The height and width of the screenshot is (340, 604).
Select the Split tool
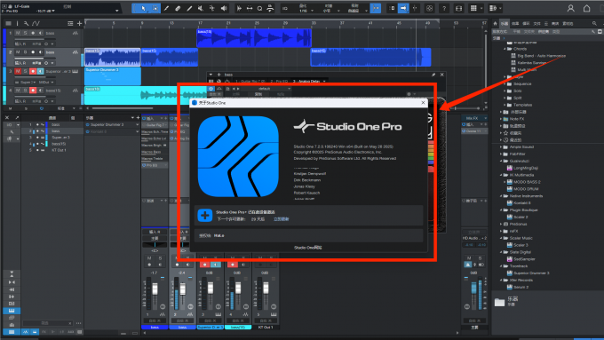pos(166,8)
